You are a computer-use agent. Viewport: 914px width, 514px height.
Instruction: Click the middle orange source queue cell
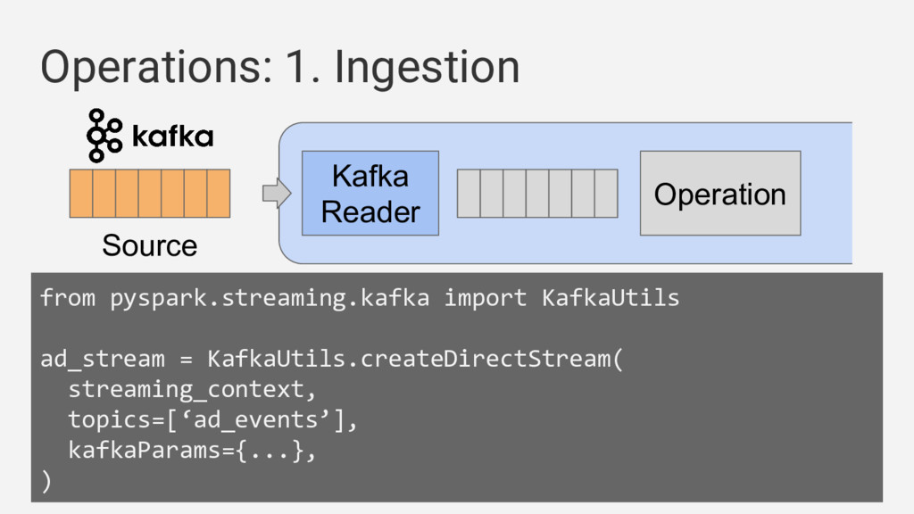150,194
